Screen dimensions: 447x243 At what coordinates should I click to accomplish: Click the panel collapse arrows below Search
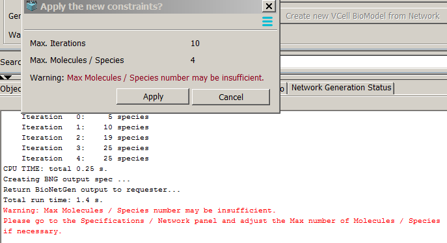6,77
